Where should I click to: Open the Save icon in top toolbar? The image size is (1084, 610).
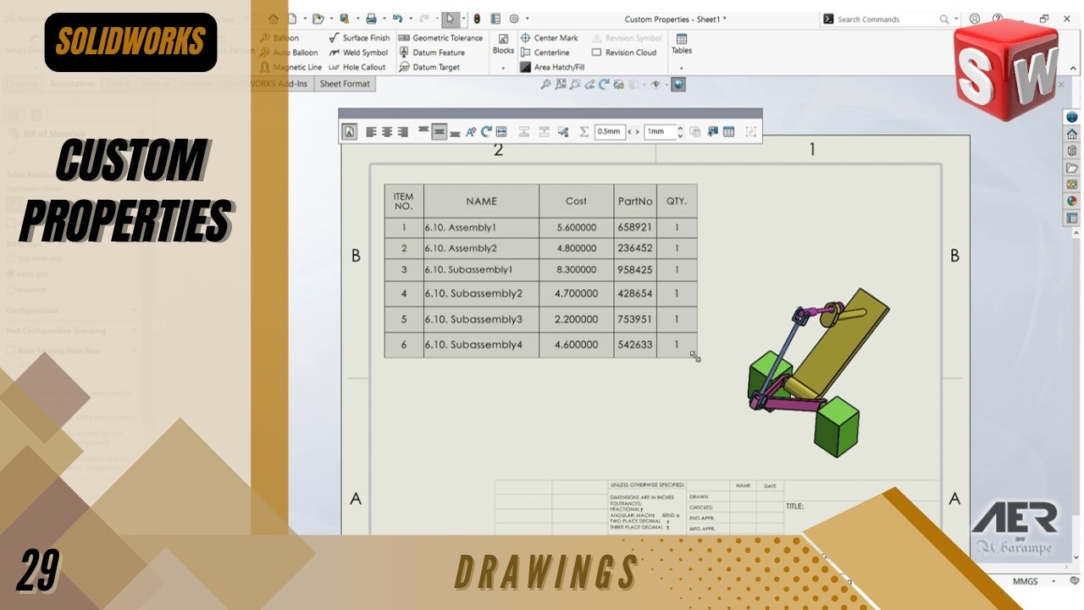click(344, 19)
